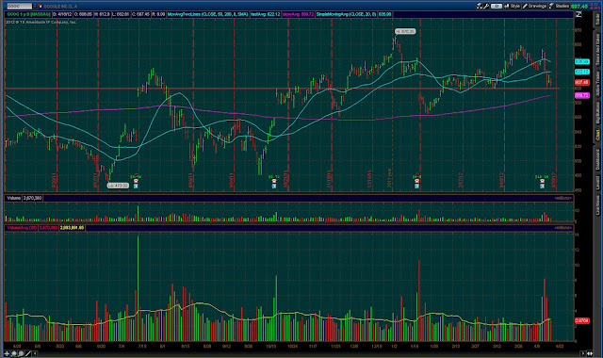Click last price 607.45 in header
The width and height of the screenshot is (603, 358).
click(579, 7)
